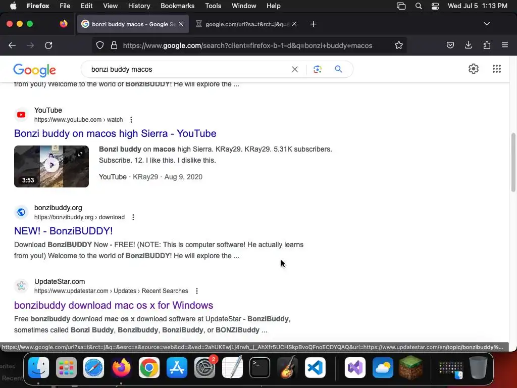Image resolution: width=517 pixels, height=388 pixels.
Task: Open the YouTube result options menu
Action: 131,120
